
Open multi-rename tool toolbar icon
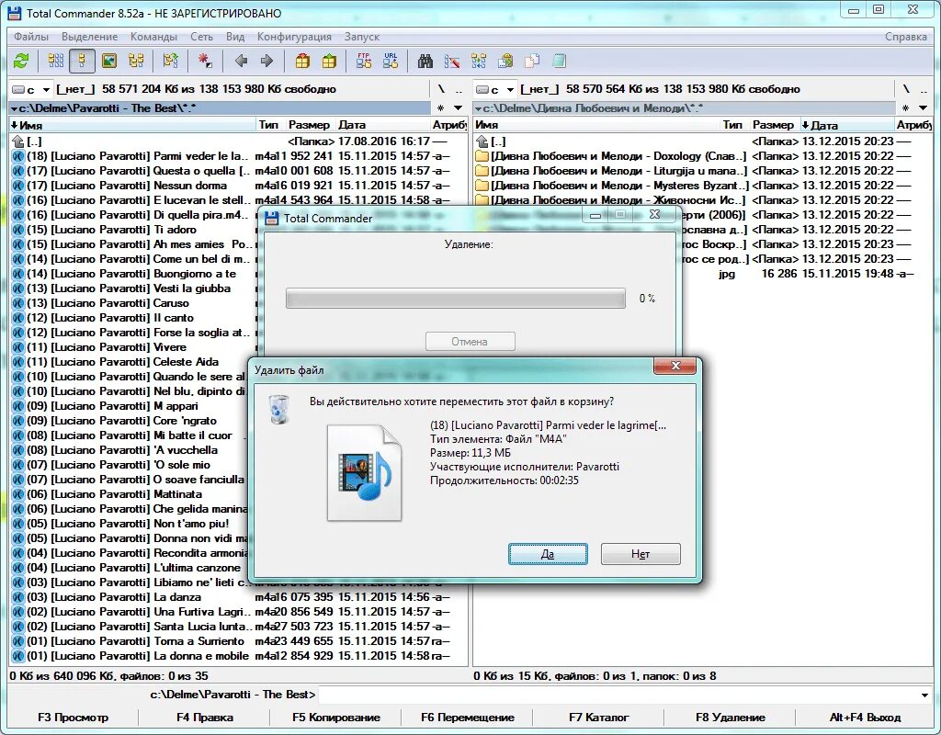[452, 61]
